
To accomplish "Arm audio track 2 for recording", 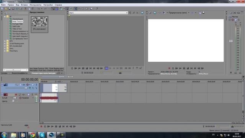I will [x=16, y=95].
